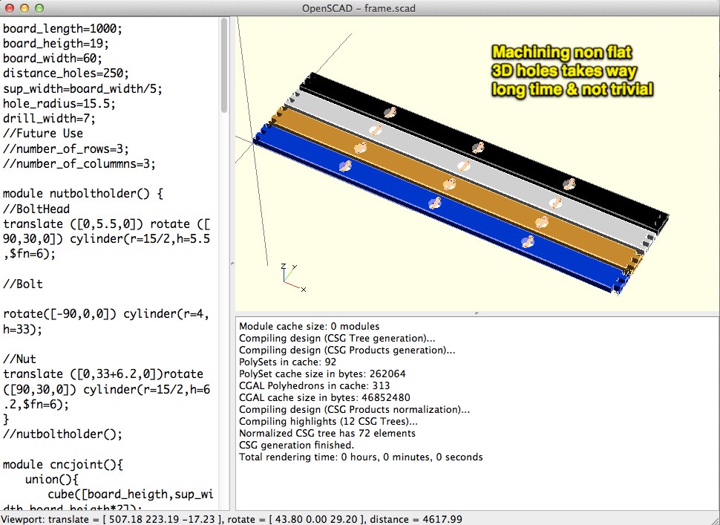The image size is (720, 525).
Task: Click the line "hole_radius=15.5;"
Action: coord(59,103)
